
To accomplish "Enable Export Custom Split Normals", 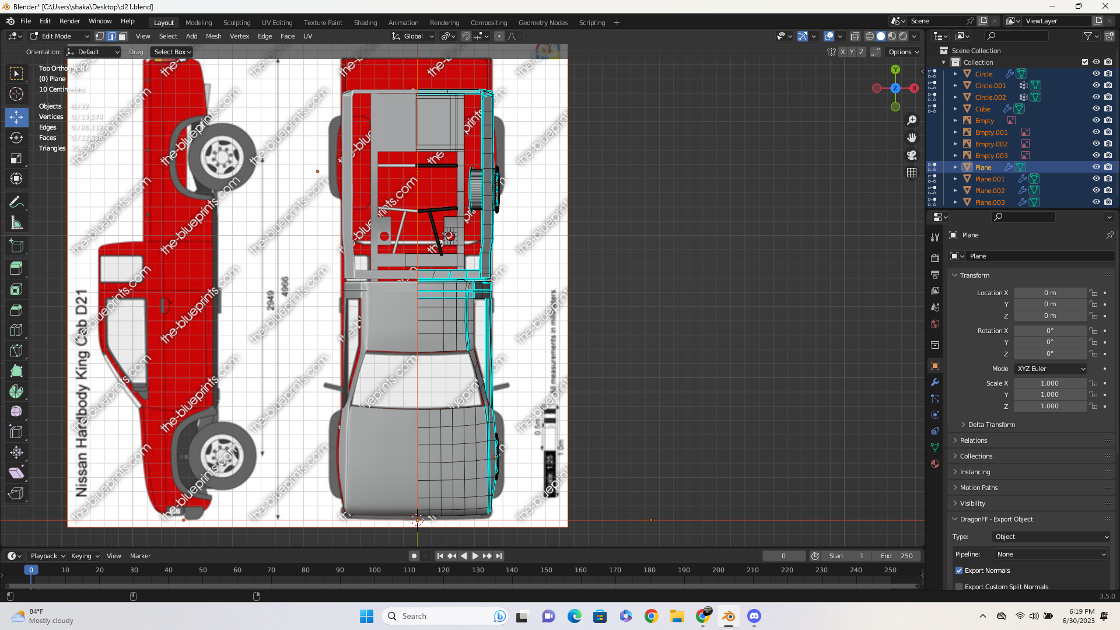I will pos(959,587).
